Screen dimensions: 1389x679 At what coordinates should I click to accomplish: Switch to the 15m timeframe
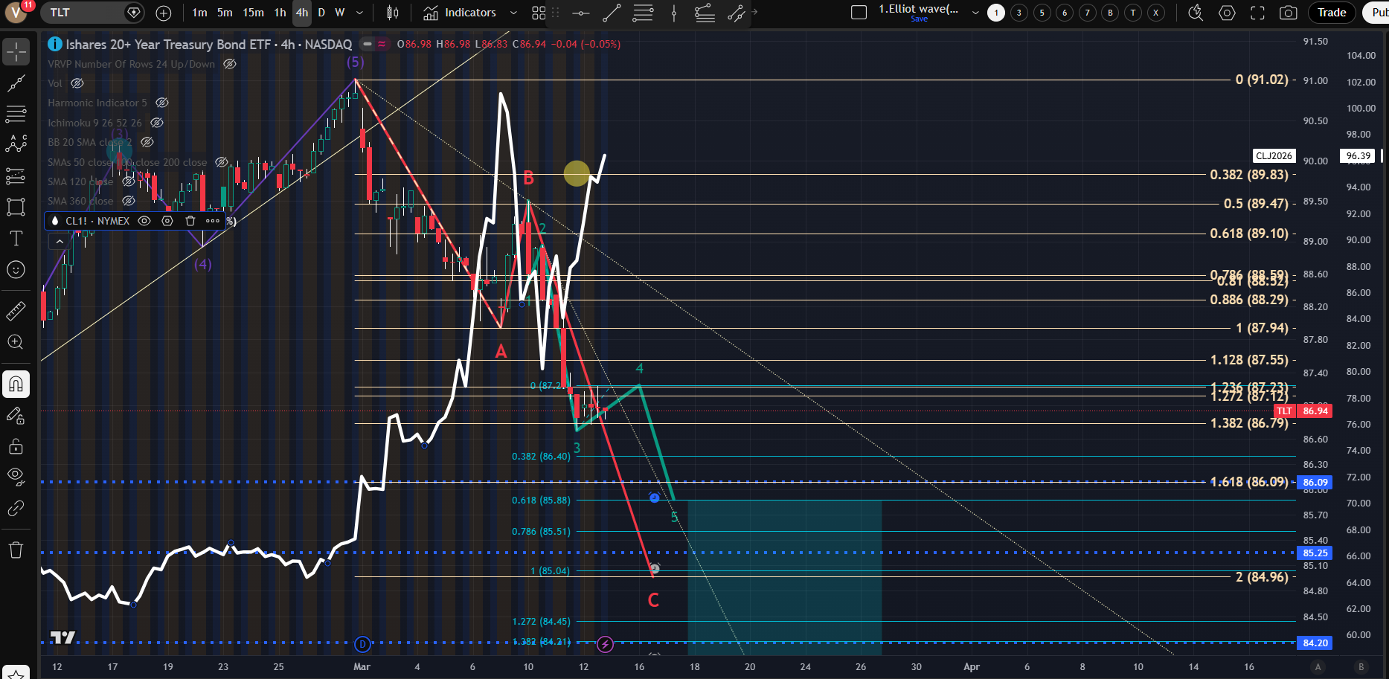[x=253, y=13]
